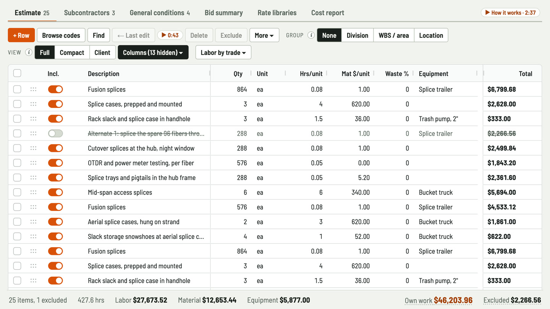Enable the Alternate 1 excluded row toggle
The image size is (550, 309).
[x=55, y=134]
